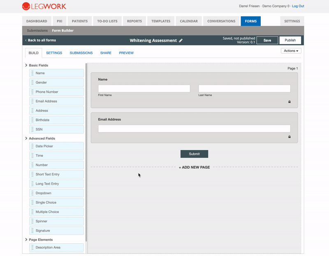
Task: Click the drag handle on Dropdown item
Action: (32, 193)
